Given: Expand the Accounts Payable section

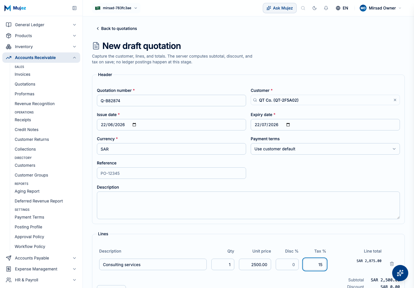Looking at the screenshot, I should tap(74, 258).
